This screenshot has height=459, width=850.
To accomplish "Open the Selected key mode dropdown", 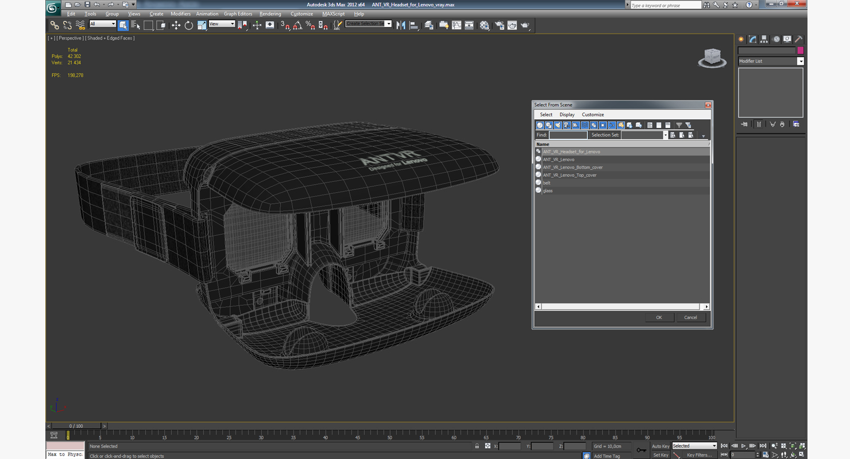I will 694,446.
